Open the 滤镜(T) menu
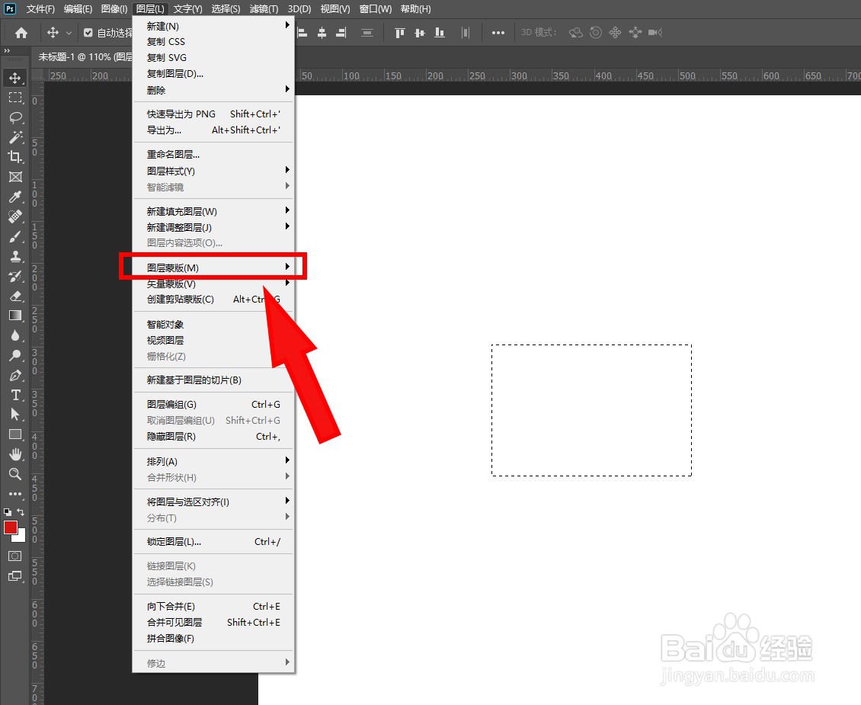861x705 pixels. [x=264, y=9]
